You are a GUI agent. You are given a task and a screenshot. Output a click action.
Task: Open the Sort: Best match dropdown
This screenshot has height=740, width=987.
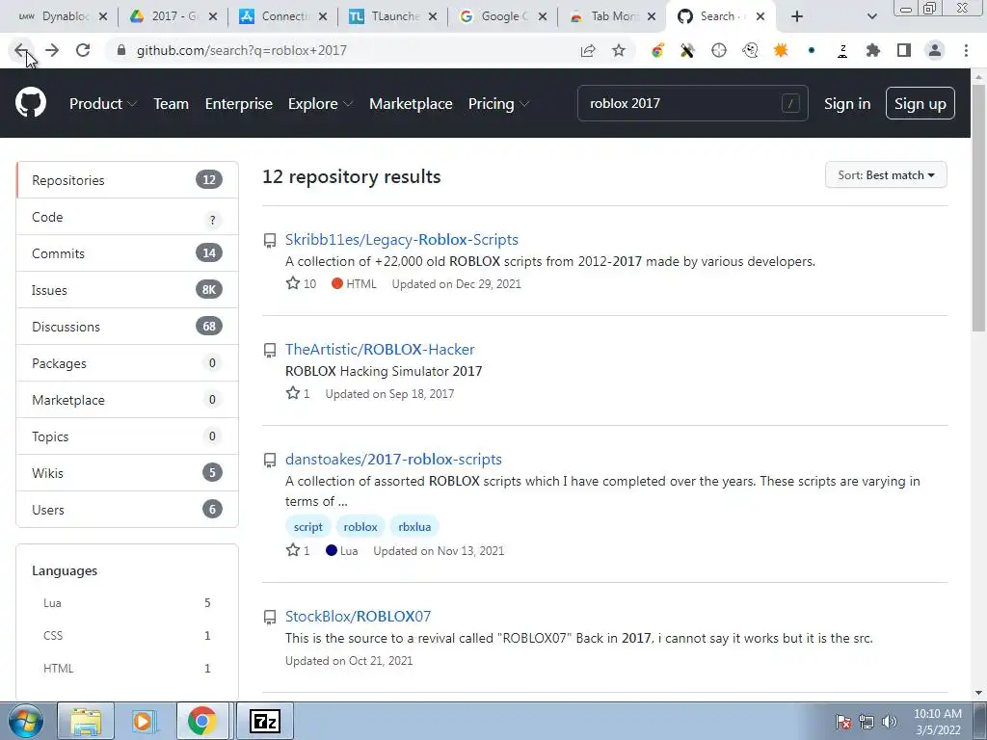pyautogui.click(x=886, y=175)
